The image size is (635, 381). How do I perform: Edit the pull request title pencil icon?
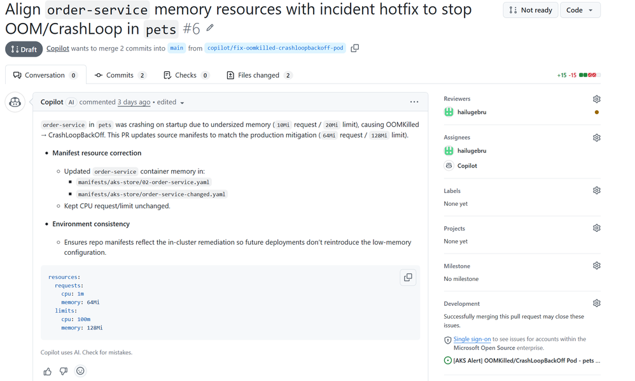click(x=210, y=28)
